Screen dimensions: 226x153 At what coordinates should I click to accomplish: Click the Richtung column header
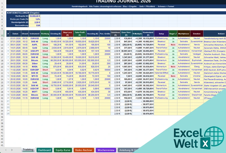[x=45, y=34]
